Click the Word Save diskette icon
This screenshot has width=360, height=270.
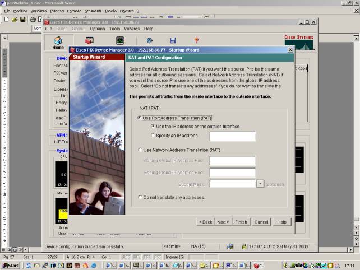tap(22, 19)
